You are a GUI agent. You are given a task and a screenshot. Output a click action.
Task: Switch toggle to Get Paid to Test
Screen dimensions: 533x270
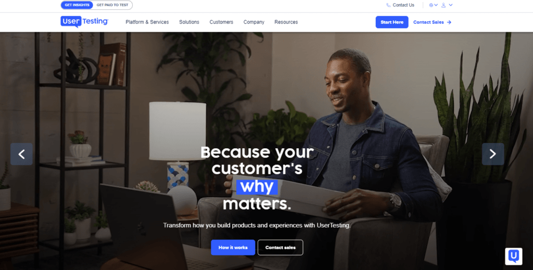pos(112,5)
